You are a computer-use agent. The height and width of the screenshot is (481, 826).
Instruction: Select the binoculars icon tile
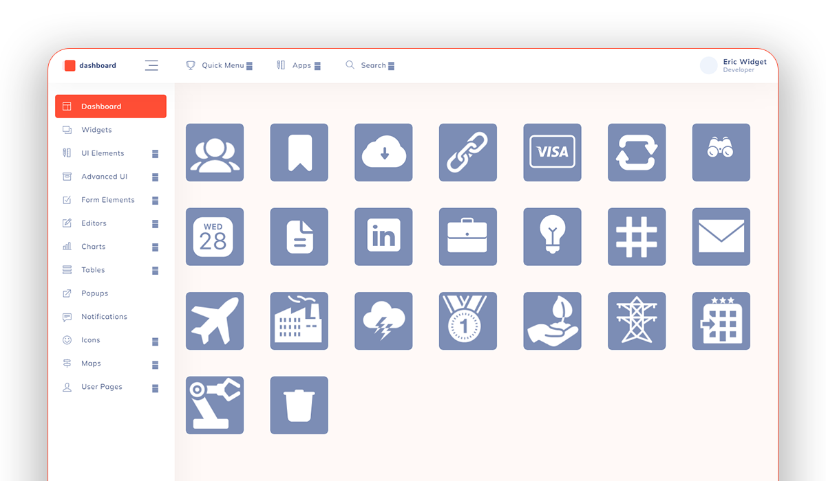pos(721,153)
